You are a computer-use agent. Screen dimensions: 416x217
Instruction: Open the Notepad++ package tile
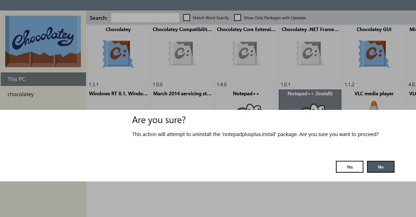(246, 100)
